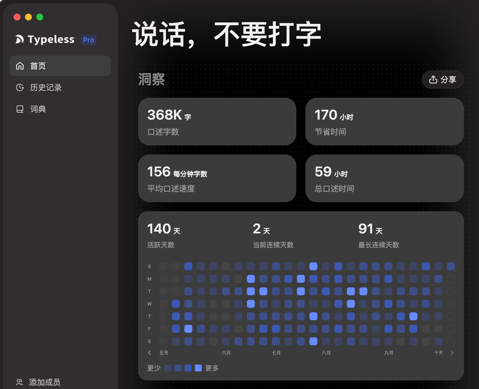Click the green macOS fullscreen button

tap(40, 17)
